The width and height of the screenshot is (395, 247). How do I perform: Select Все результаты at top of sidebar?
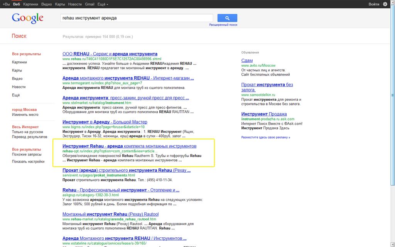pyautogui.click(x=26, y=54)
